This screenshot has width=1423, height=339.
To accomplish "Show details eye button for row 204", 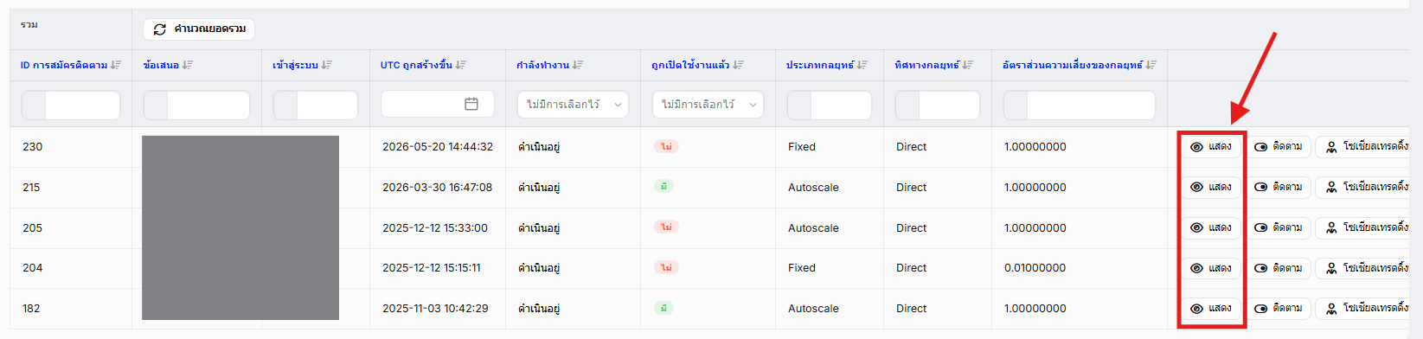I will (1211, 268).
